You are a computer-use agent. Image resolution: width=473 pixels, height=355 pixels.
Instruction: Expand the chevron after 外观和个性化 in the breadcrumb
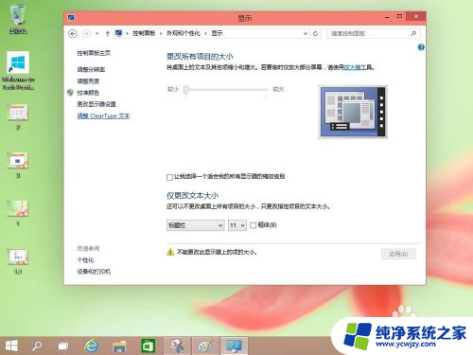[205, 33]
